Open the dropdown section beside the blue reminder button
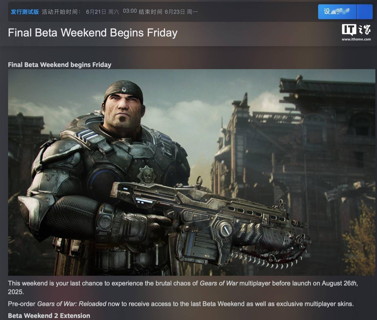This screenshot has height=320, width=377. point(365,12)
